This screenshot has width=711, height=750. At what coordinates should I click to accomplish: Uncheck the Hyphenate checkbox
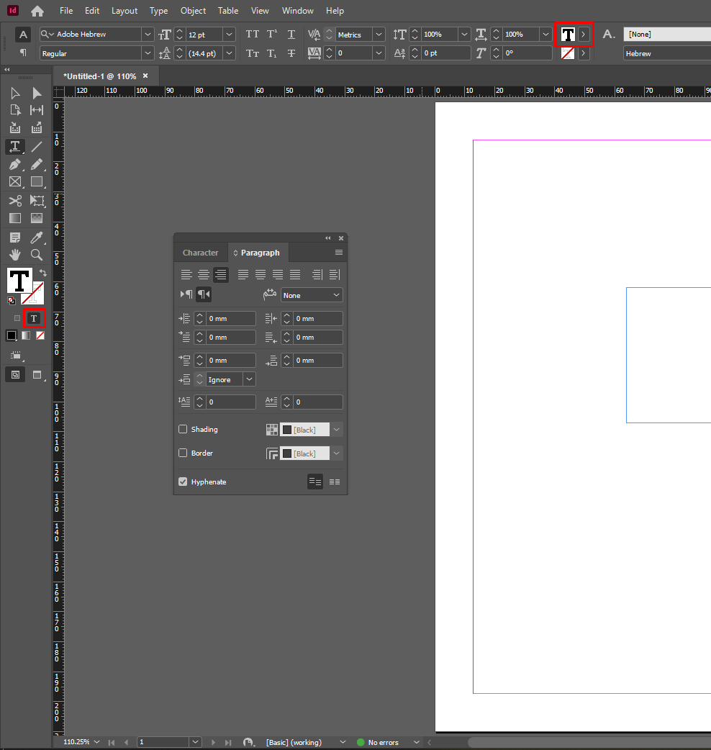183,482
